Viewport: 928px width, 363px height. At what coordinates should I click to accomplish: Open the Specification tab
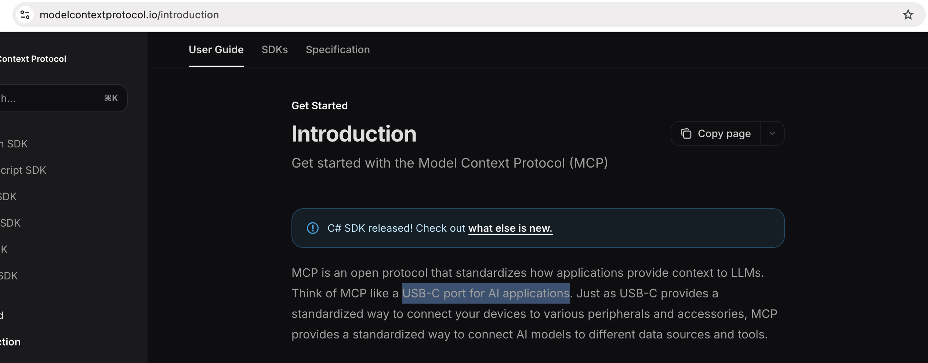(x=338, y=49)
